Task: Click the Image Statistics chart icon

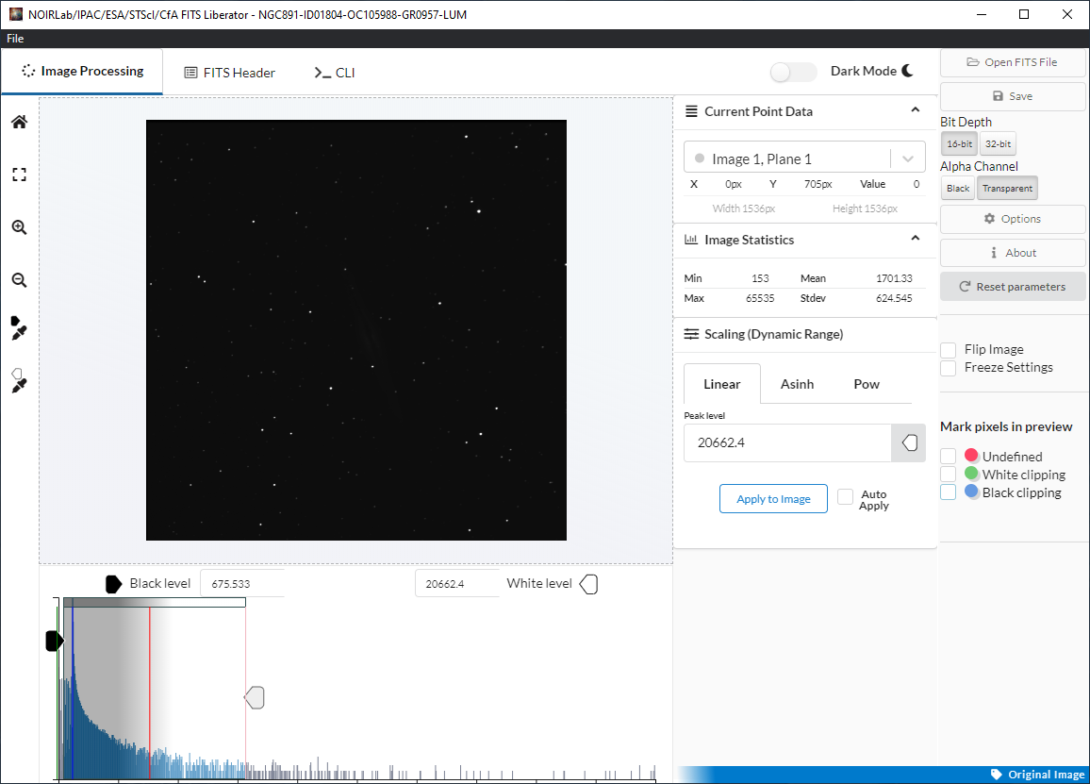Action: [x=691, y=240]
